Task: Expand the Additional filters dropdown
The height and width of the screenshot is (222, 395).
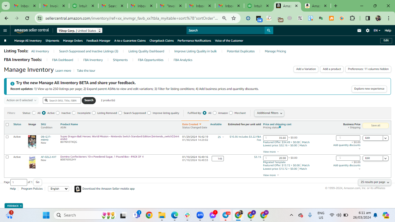Action: point(269,113)
